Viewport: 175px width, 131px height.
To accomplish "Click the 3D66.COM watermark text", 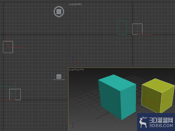I will 161,125.
